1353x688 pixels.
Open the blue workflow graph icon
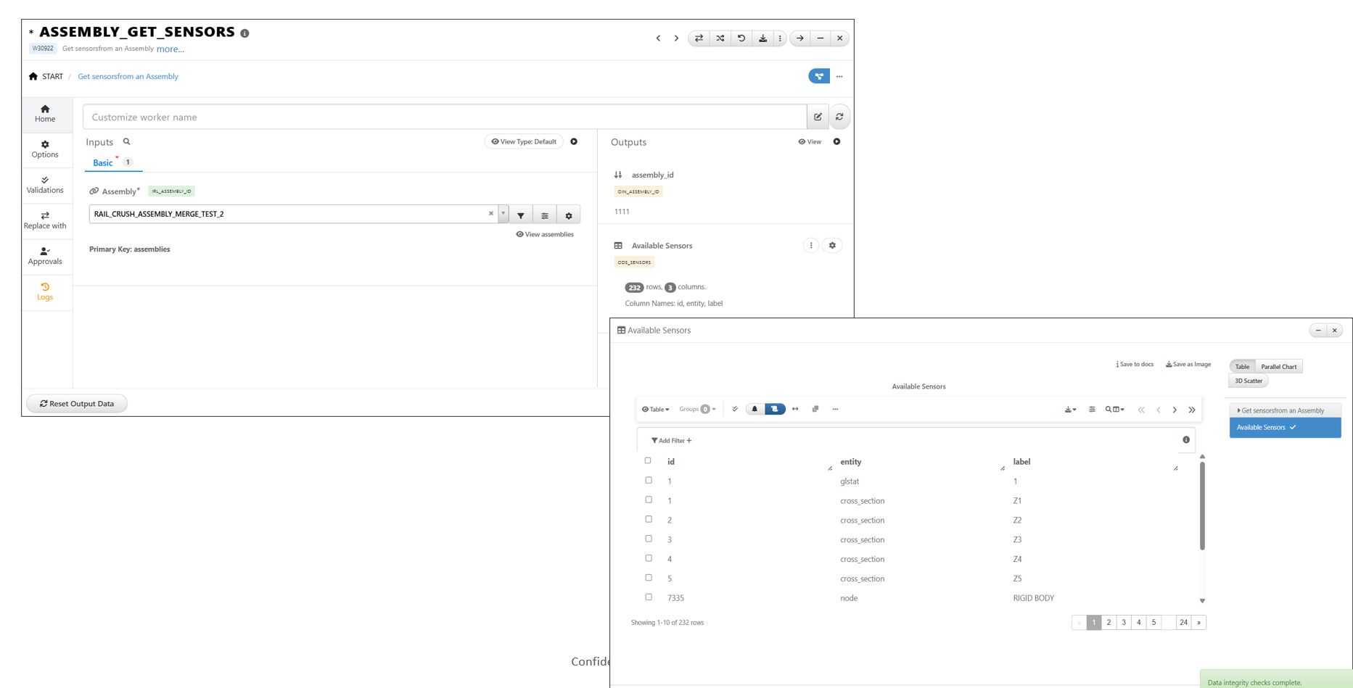point(818,76)
